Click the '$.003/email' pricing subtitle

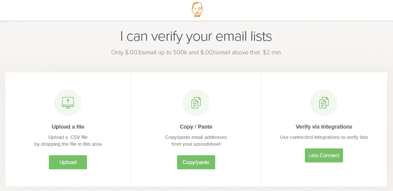pyautogui.click(x=196, y=53)
